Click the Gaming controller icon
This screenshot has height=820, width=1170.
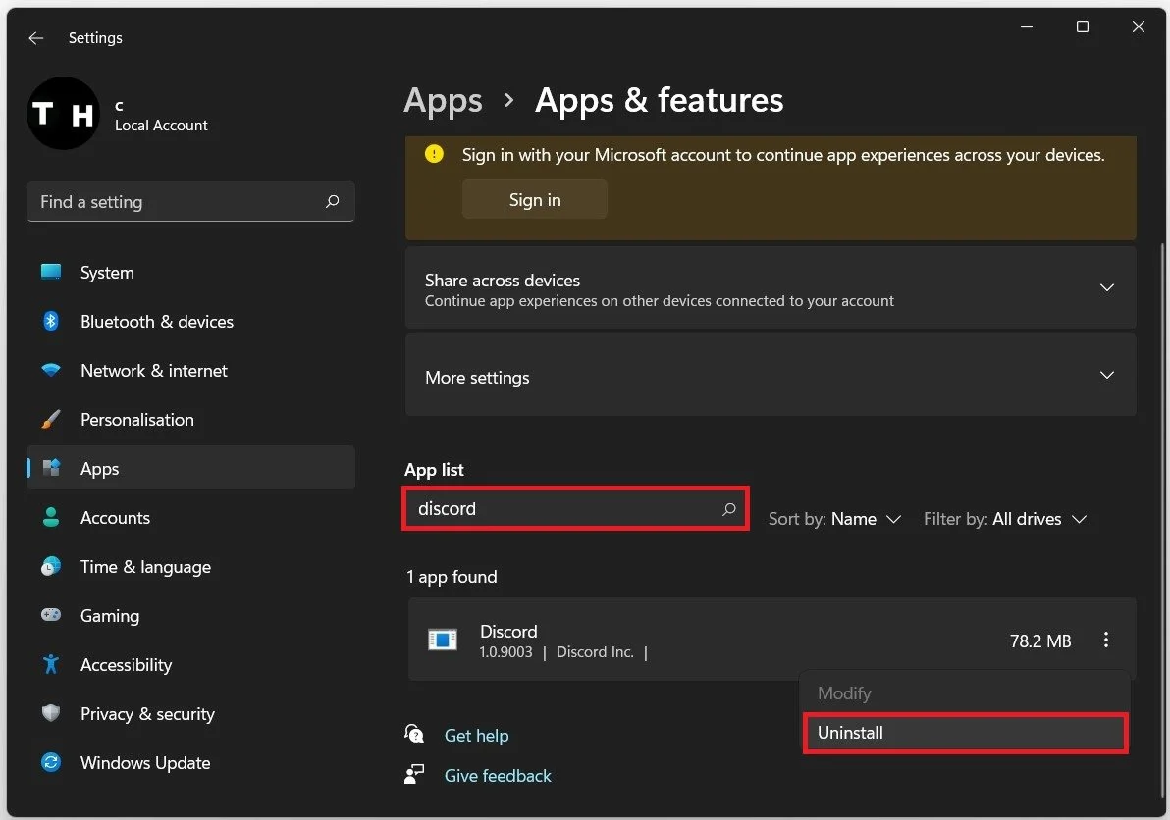(51, 615)
